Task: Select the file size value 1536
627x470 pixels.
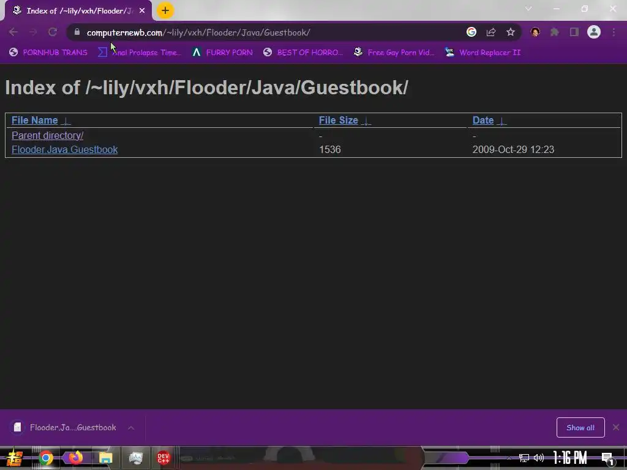Action: click(330, 149)
